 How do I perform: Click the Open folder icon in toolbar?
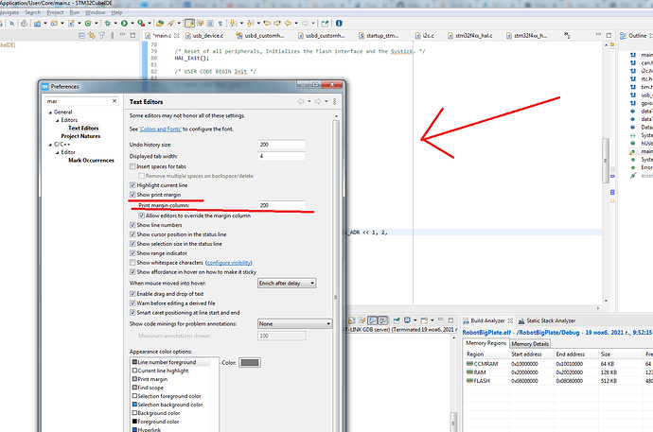pos(160,24)
